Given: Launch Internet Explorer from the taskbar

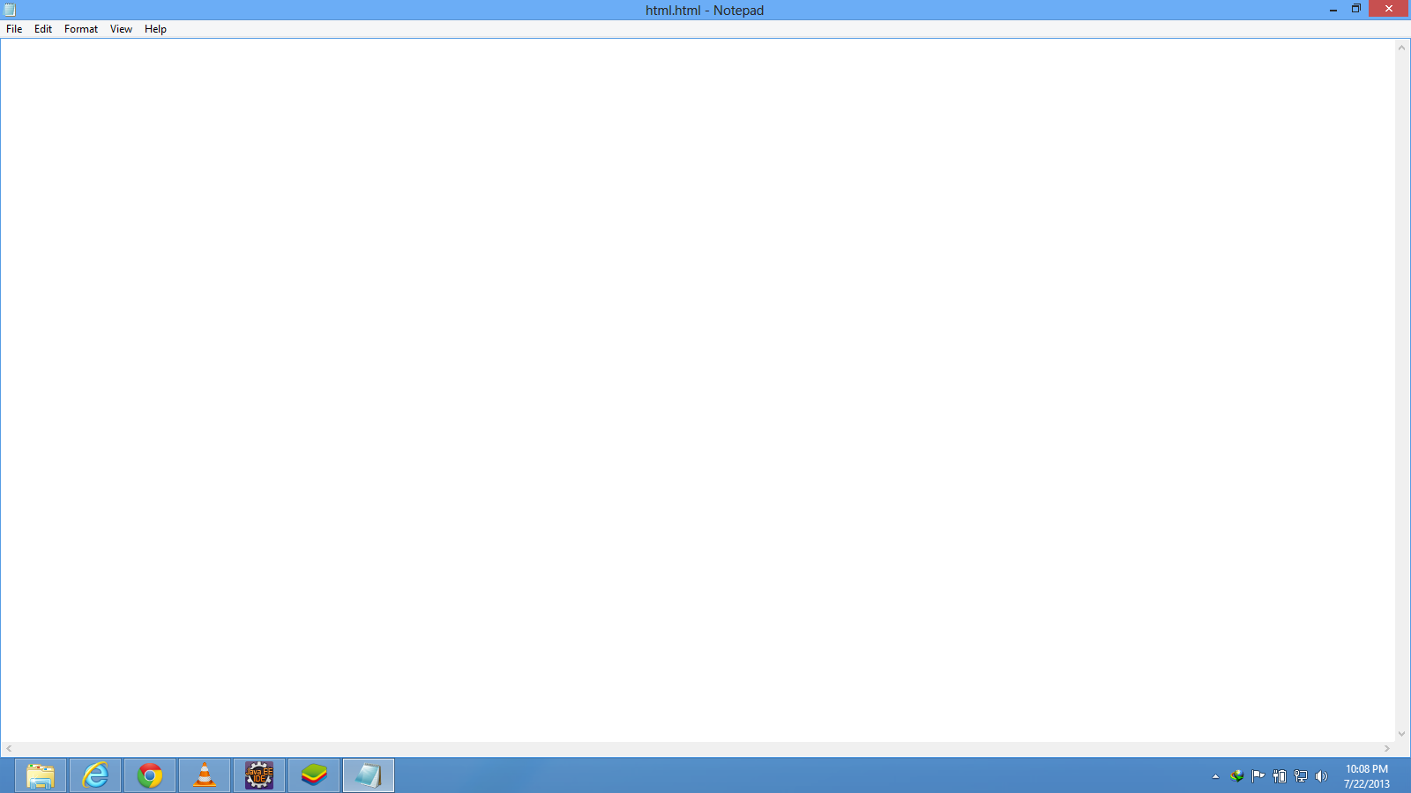Looking at the screenshot, I should (95, 775).
